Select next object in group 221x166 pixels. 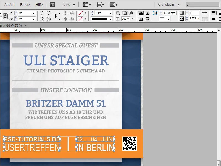[72, 19]
